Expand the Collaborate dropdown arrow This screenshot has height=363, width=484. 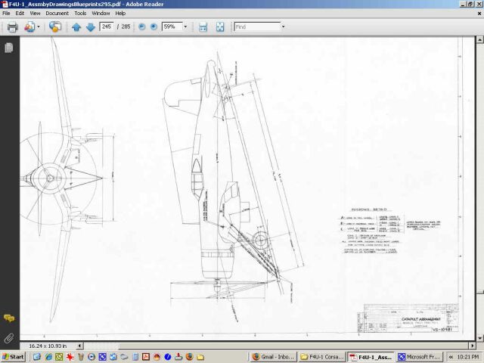click(39, 27)
